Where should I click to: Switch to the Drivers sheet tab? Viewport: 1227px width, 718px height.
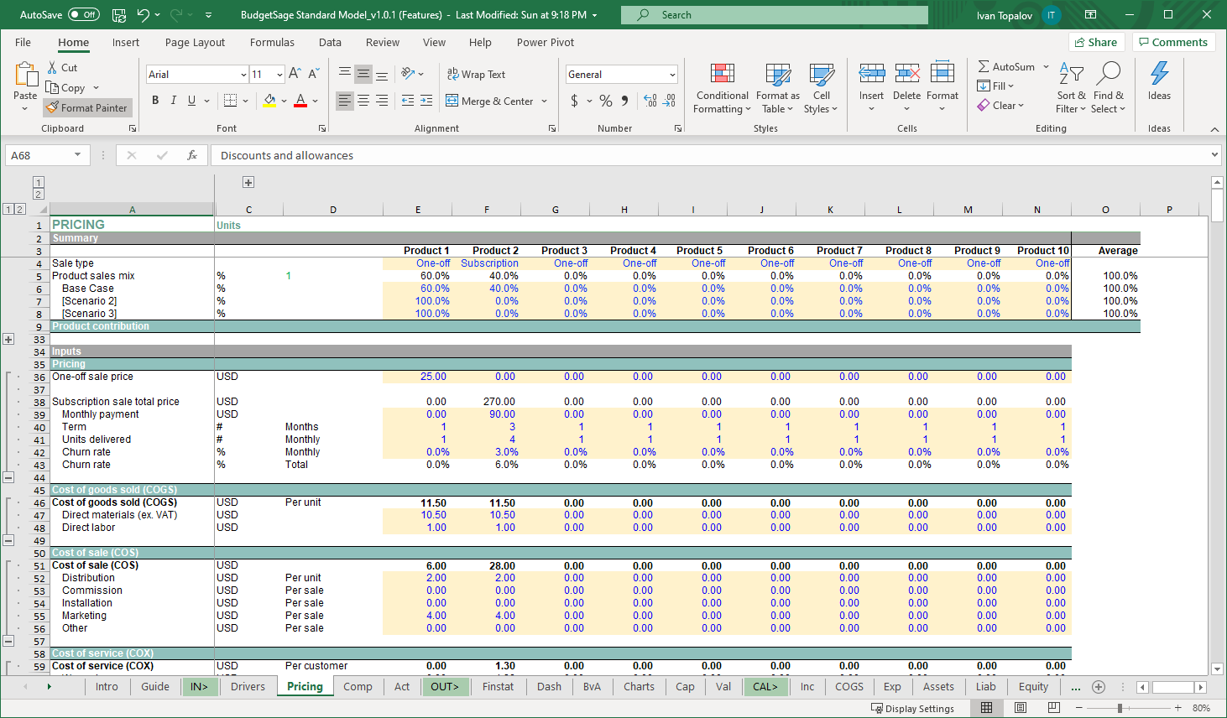point(248,687)
